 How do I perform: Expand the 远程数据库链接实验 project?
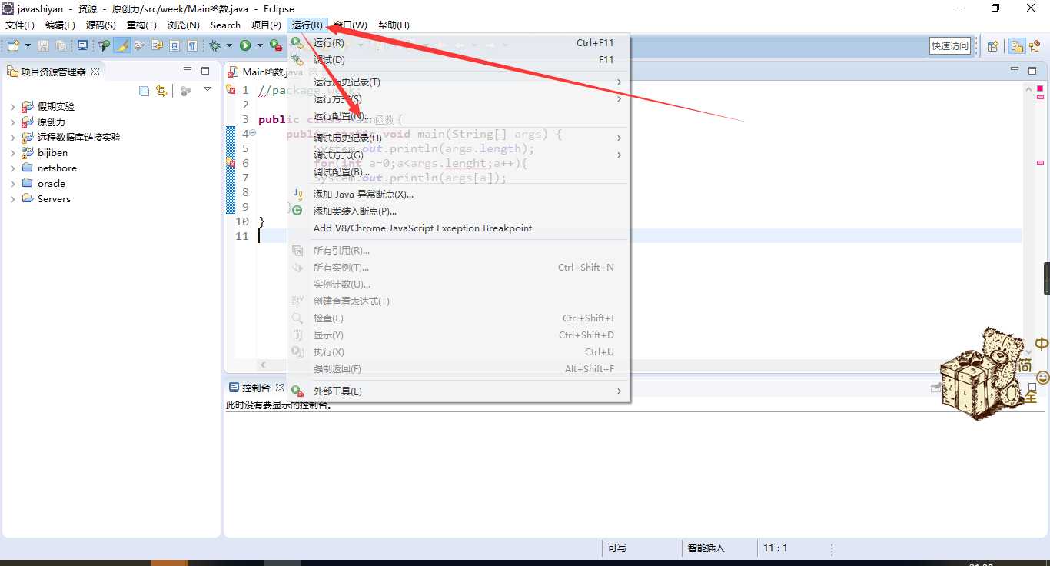coord(12,138)
